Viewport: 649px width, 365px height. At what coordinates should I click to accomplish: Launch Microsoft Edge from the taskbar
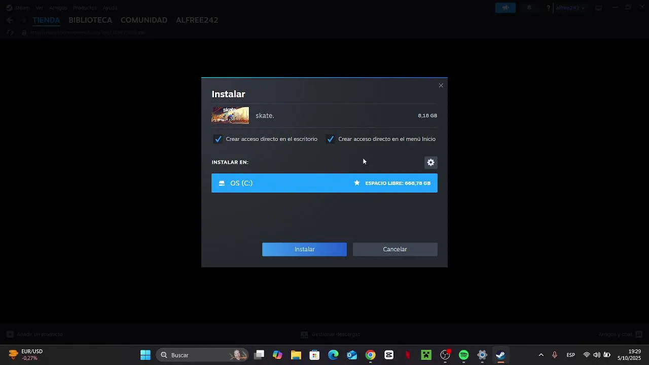click(x=333, y=355)
